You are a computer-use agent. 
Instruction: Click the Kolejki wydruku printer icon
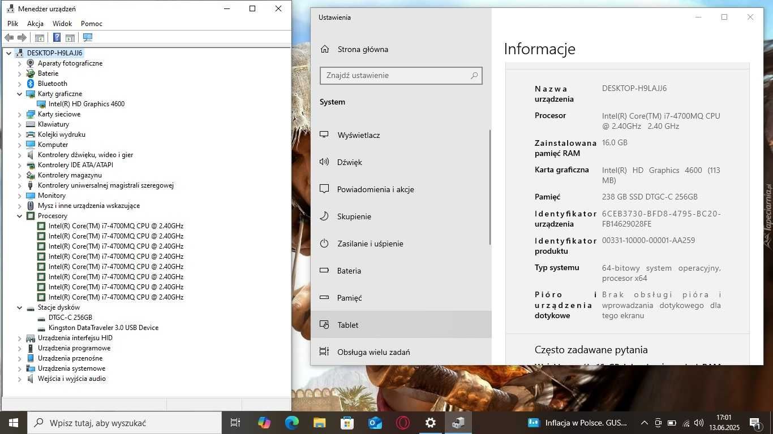coord(31,134)
